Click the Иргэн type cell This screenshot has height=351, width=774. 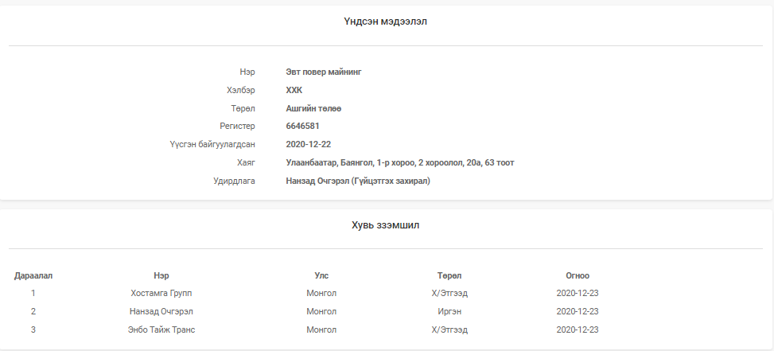coord(449,311)
